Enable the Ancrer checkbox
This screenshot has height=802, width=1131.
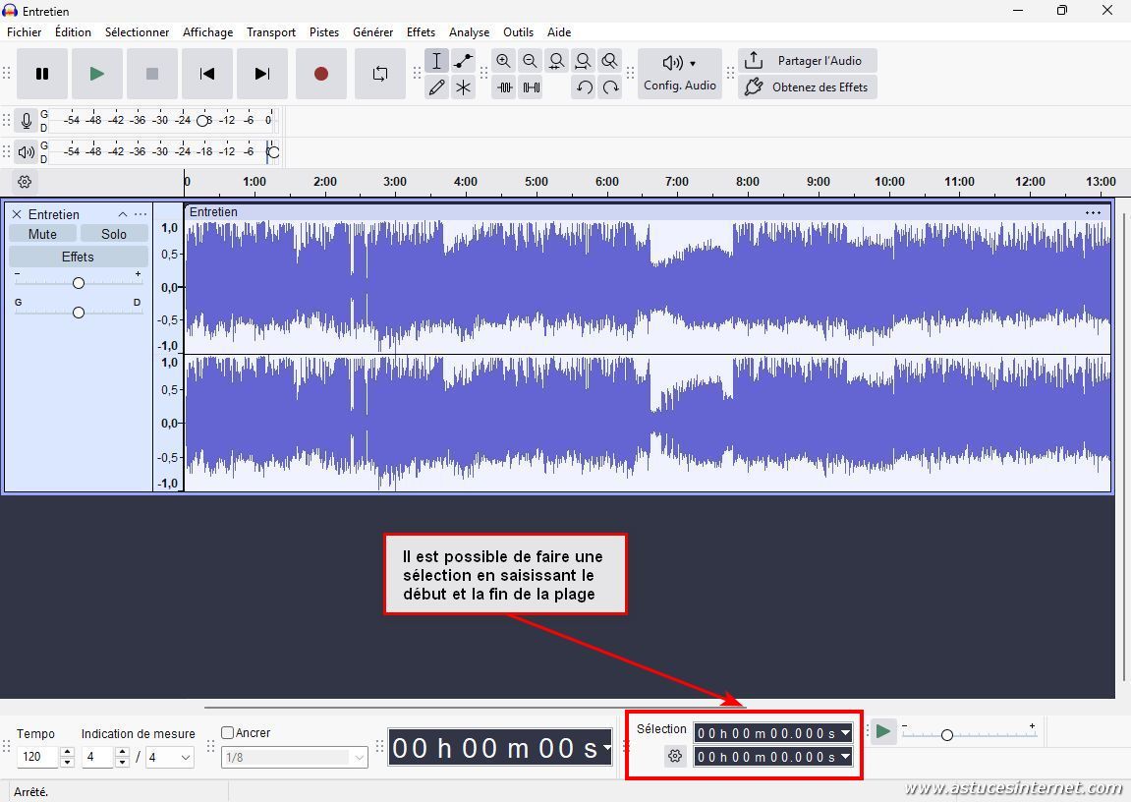[228, 732]
